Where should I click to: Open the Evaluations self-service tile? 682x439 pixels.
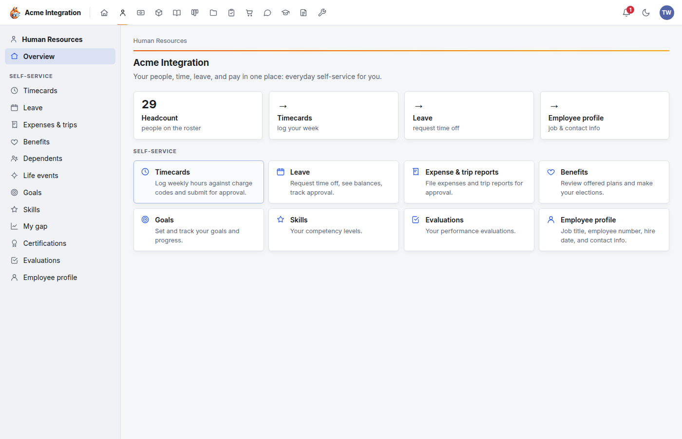pyautogui.click(x=469, y=230)
